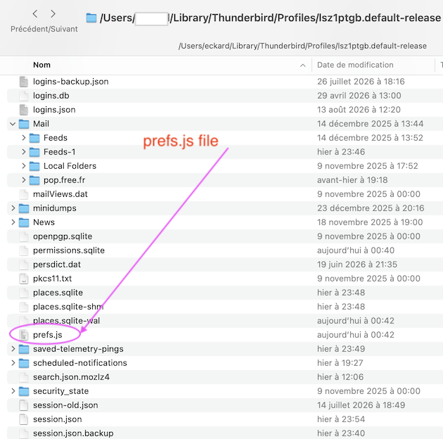Expand the security_state folder

pos(13,391)
